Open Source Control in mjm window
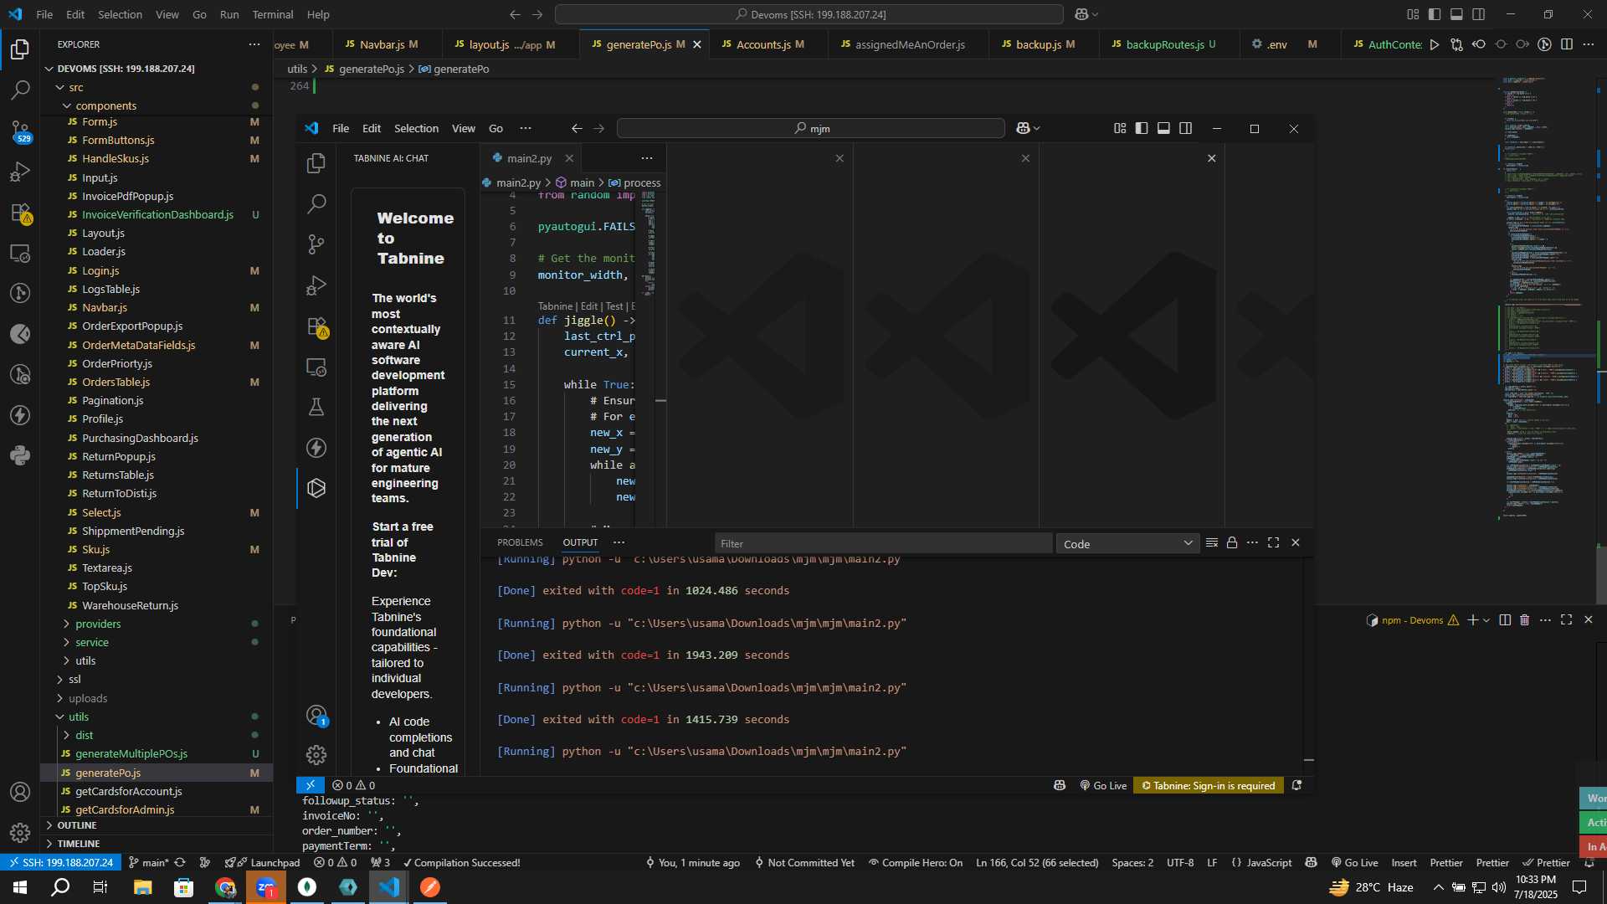Screen dimensions: 1607x904 pos(316,244)
